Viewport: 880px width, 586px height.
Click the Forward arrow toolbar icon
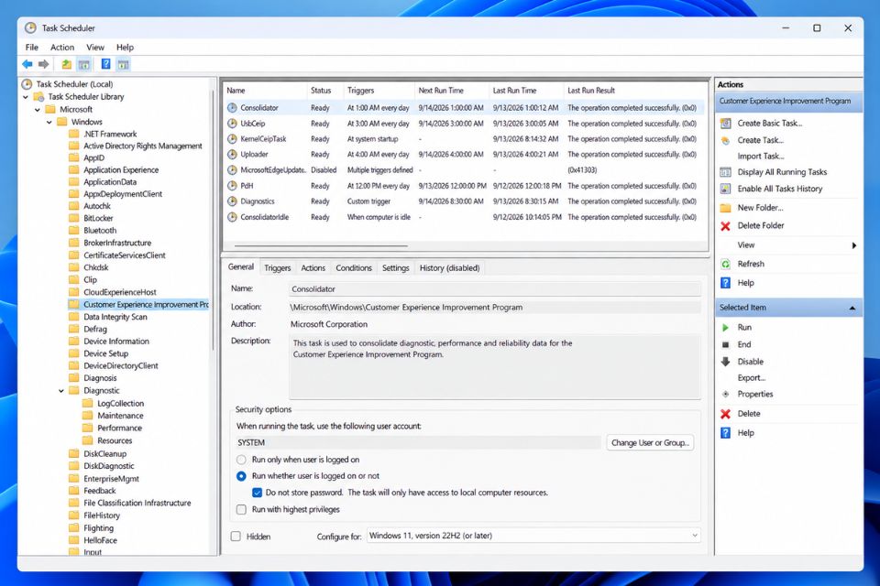tap(44, 64)
